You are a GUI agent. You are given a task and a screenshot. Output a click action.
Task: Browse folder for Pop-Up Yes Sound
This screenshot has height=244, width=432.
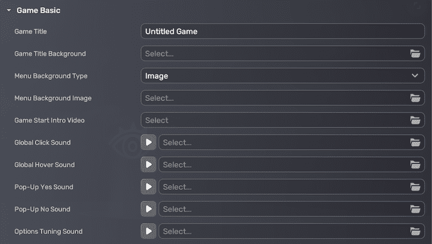(x=415, y=187)
